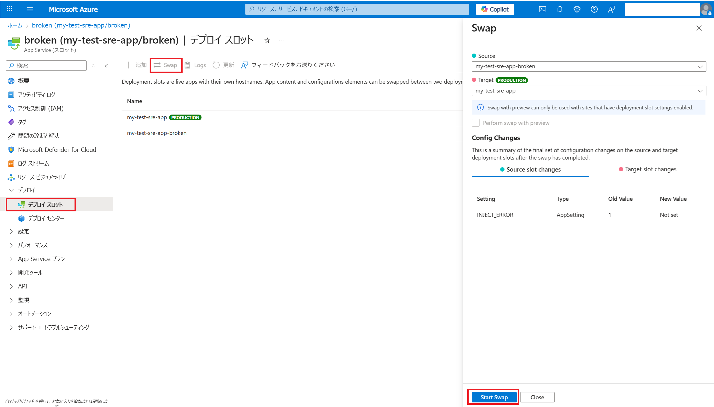Go to ホーム breadcrumb

pos(15,25)
